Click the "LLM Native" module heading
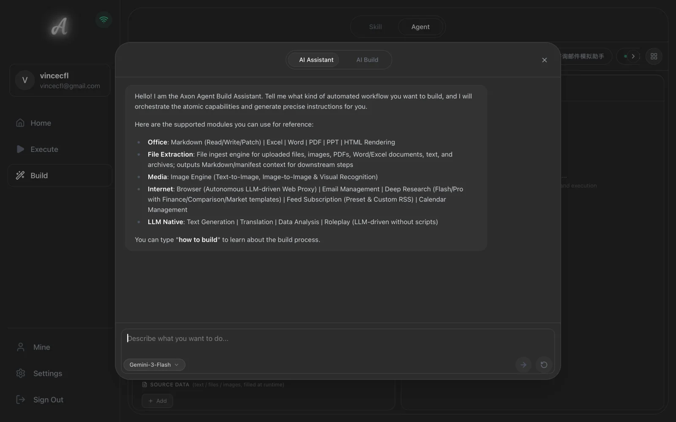This screenshot has height=422, width=676. [x=165, y=222]
